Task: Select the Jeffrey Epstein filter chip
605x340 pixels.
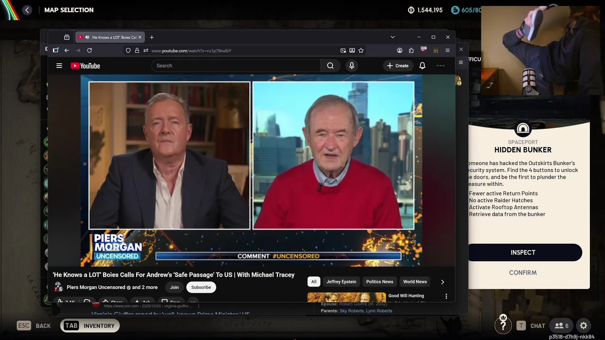Action: click(x=341, y=282)
